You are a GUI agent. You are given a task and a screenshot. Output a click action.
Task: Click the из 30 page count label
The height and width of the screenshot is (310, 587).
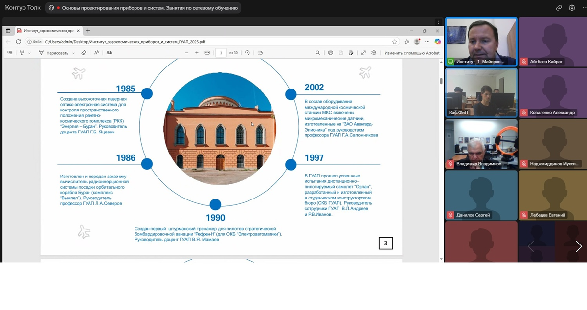234,53
